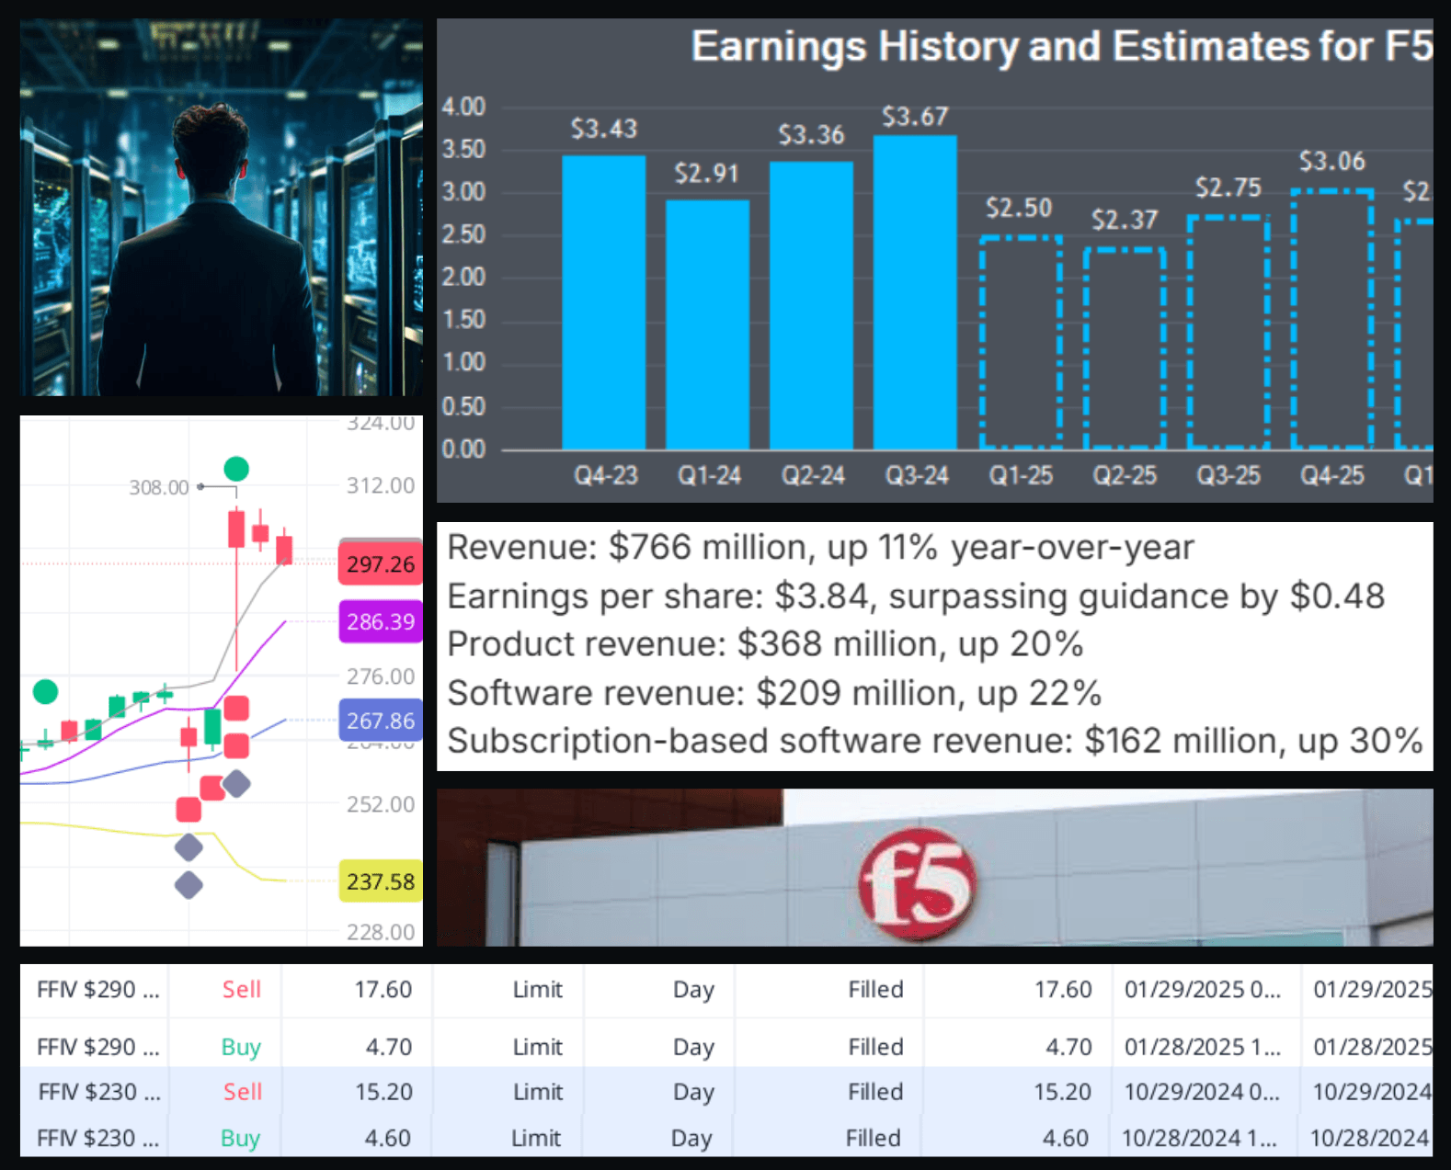
Task: Click the 276.00 price axis label
Action: 381,676
